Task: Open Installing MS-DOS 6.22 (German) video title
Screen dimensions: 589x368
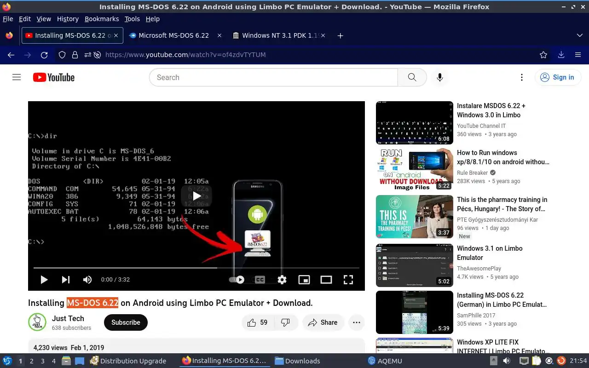Action: point(502,300)
